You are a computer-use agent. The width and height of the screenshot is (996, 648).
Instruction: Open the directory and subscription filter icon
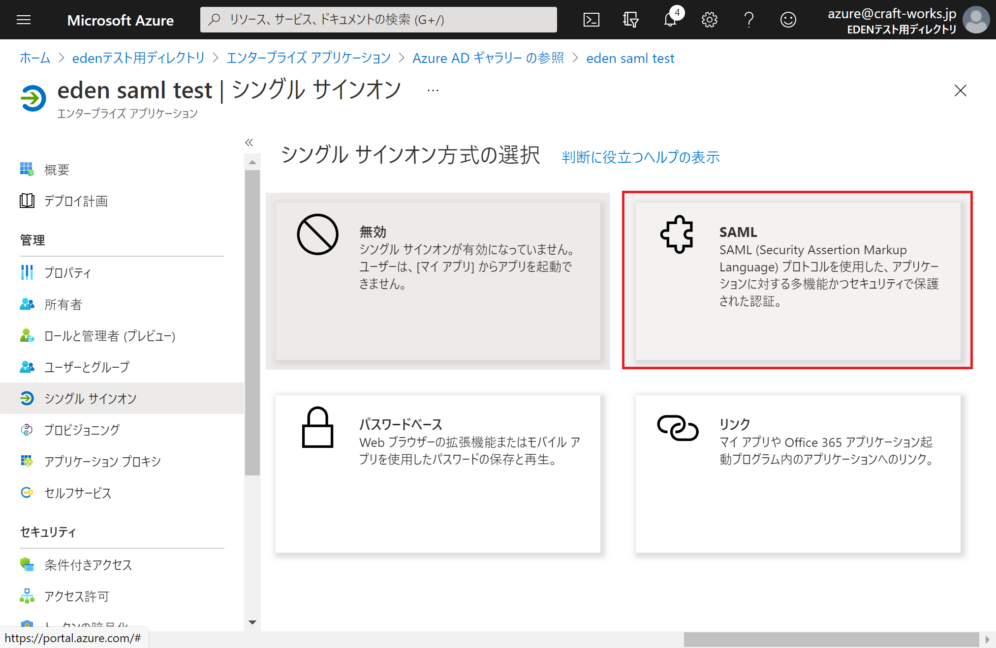point(630,20)
